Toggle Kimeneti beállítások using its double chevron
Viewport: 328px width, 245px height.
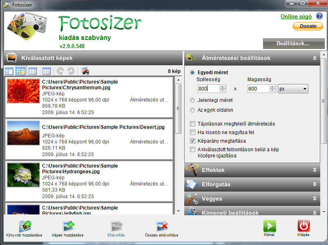pos(315,213)
